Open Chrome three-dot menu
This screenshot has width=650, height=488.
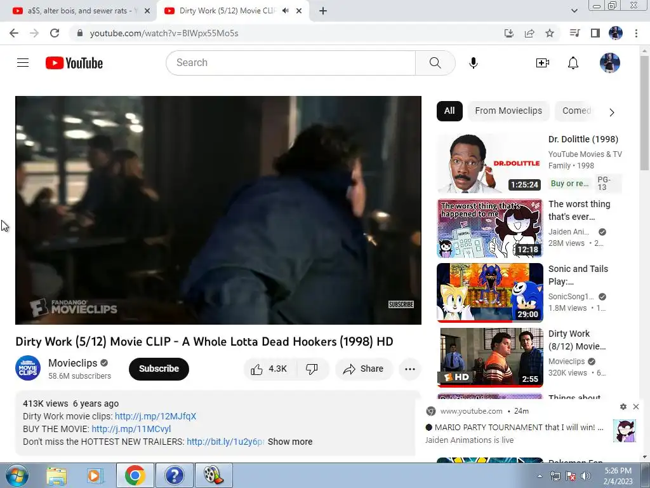(636, 33)
